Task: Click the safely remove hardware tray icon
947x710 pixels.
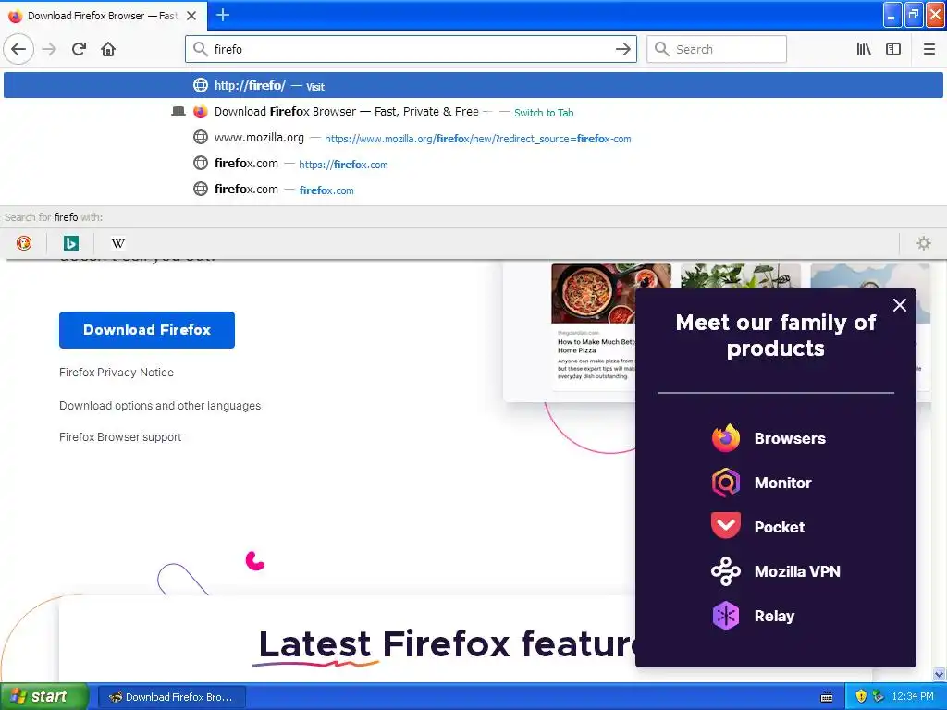Action: [878, 697]
